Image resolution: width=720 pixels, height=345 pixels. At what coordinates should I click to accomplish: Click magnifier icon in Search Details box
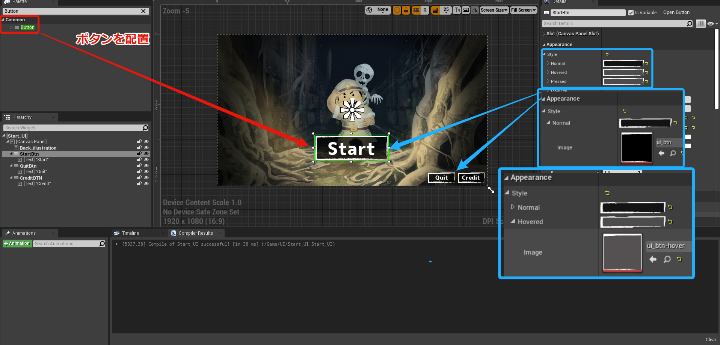click(690, 24)
